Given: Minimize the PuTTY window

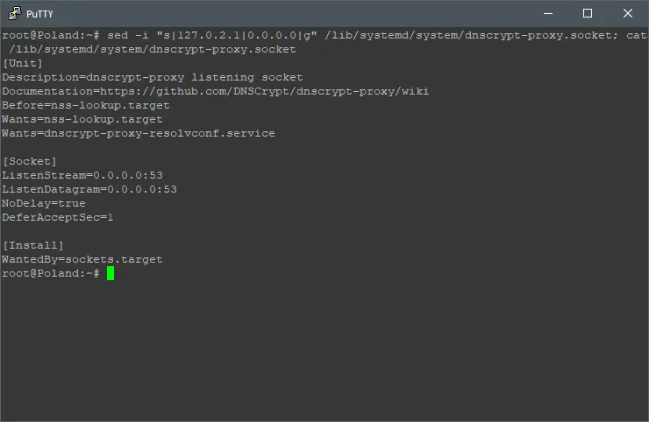Looking at the screenshot, I should [548, 14].
